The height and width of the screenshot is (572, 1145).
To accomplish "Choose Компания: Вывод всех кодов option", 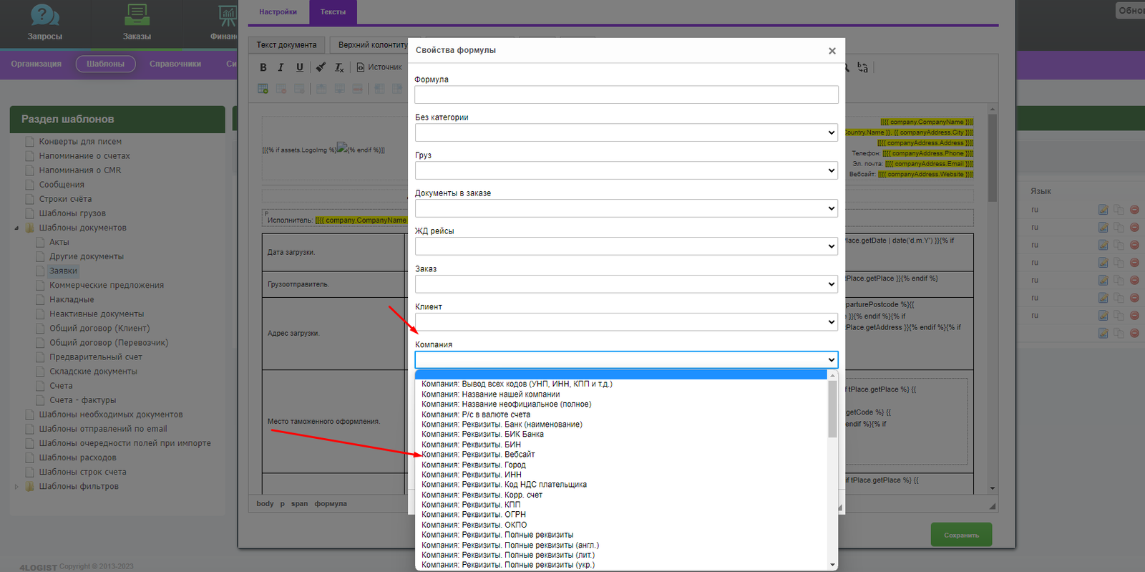I will pos(517,384).
